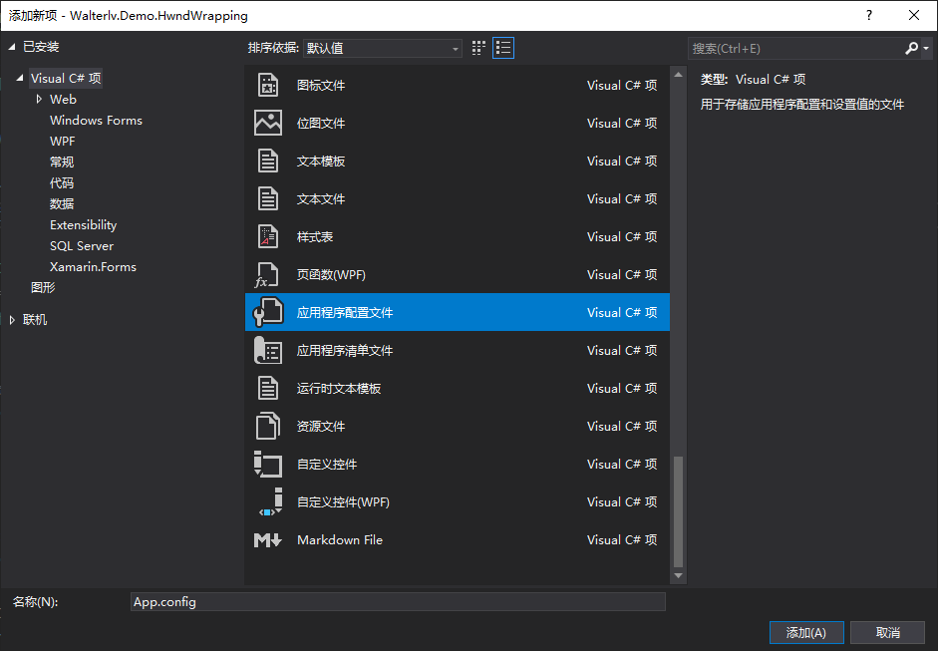
Task: Select the 文本模板 template name
Action: click(x=321, y=161)
